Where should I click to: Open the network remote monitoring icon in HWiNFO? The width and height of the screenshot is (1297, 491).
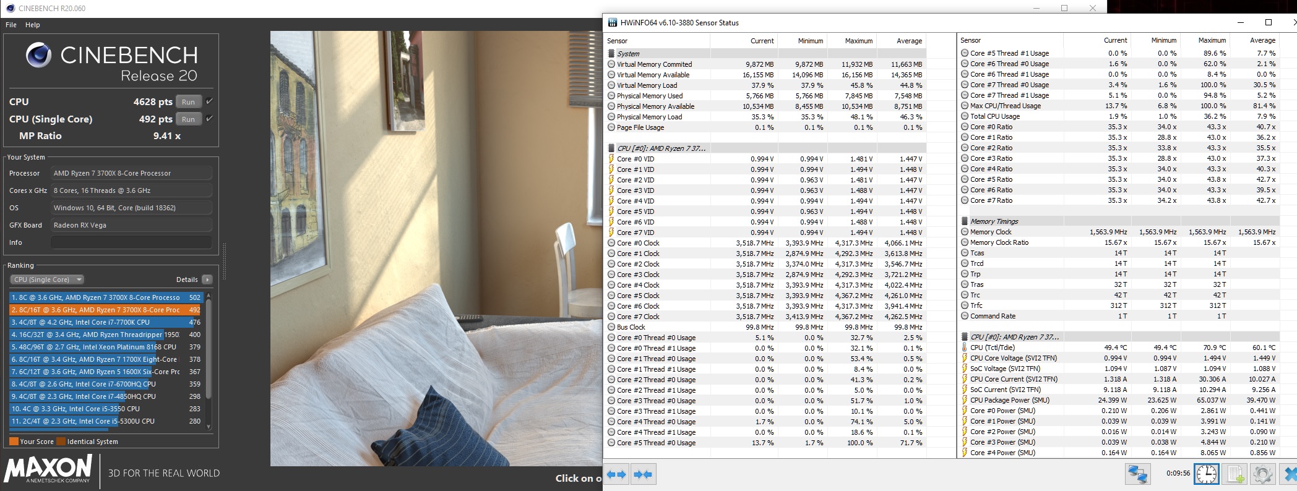(x=1137, y=474)
